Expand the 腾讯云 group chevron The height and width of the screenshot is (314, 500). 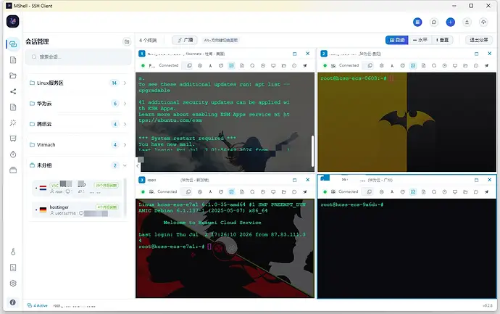click(x=125, y=124)
